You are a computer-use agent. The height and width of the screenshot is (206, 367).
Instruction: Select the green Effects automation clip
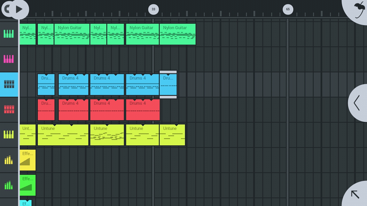pyautogui.click(x=28, y=185)
